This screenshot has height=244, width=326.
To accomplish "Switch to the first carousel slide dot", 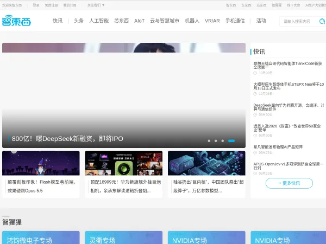I will click(209, 141).
